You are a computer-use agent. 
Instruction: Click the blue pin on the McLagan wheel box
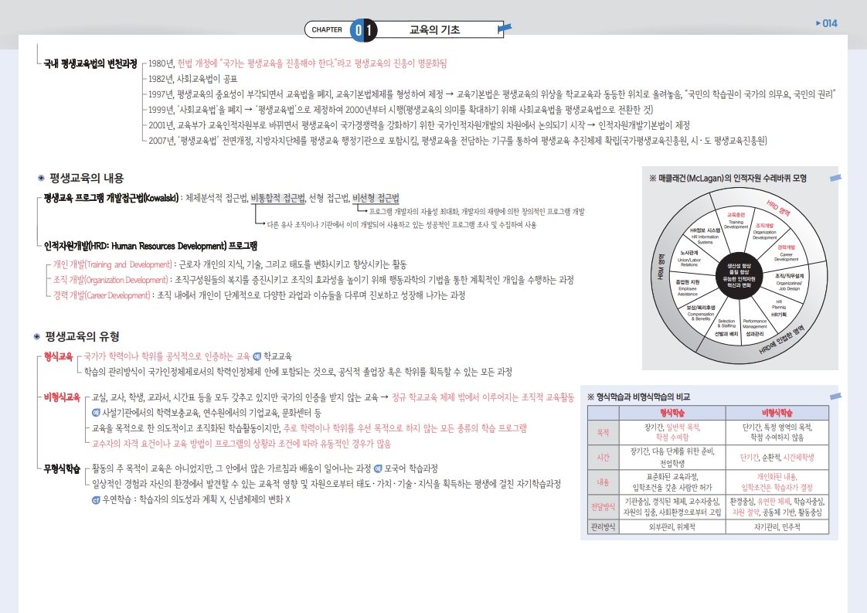click(835, 179)
